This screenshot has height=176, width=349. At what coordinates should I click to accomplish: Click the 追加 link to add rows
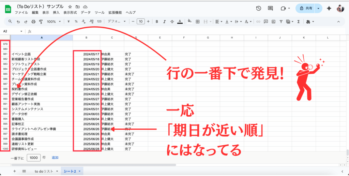coord(55,158)
